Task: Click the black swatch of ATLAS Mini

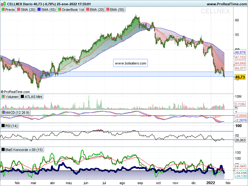Action: tap(22, 96)
